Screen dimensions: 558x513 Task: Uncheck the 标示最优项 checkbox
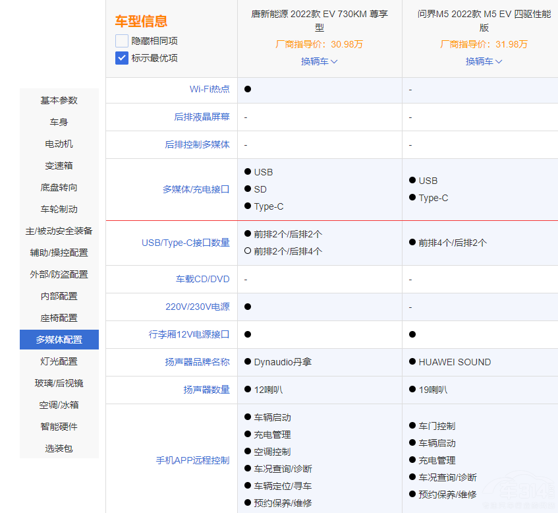[x=122, y=58]
